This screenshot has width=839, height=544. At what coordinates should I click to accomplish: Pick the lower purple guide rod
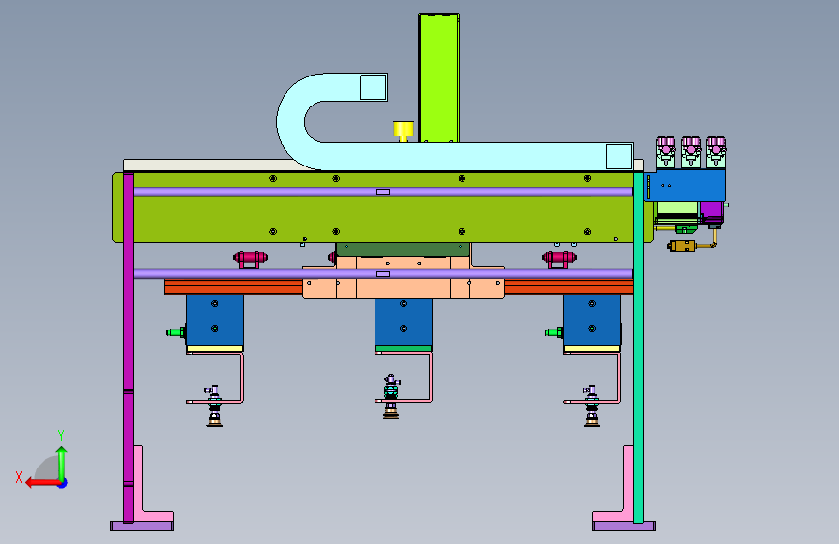382,274
